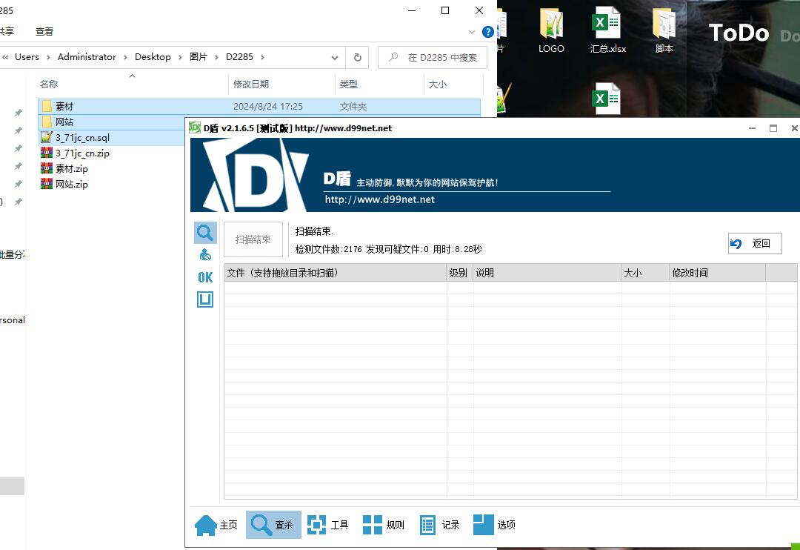Open the 记录 logs section
This screenshot has width=800, height=550.
pyautogui.click(x=440, y=525)
